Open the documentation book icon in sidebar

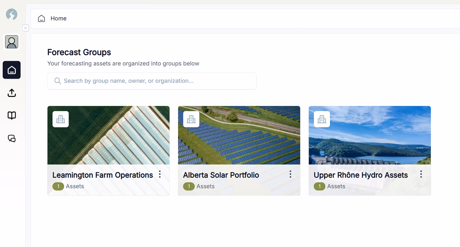(11, 115)
